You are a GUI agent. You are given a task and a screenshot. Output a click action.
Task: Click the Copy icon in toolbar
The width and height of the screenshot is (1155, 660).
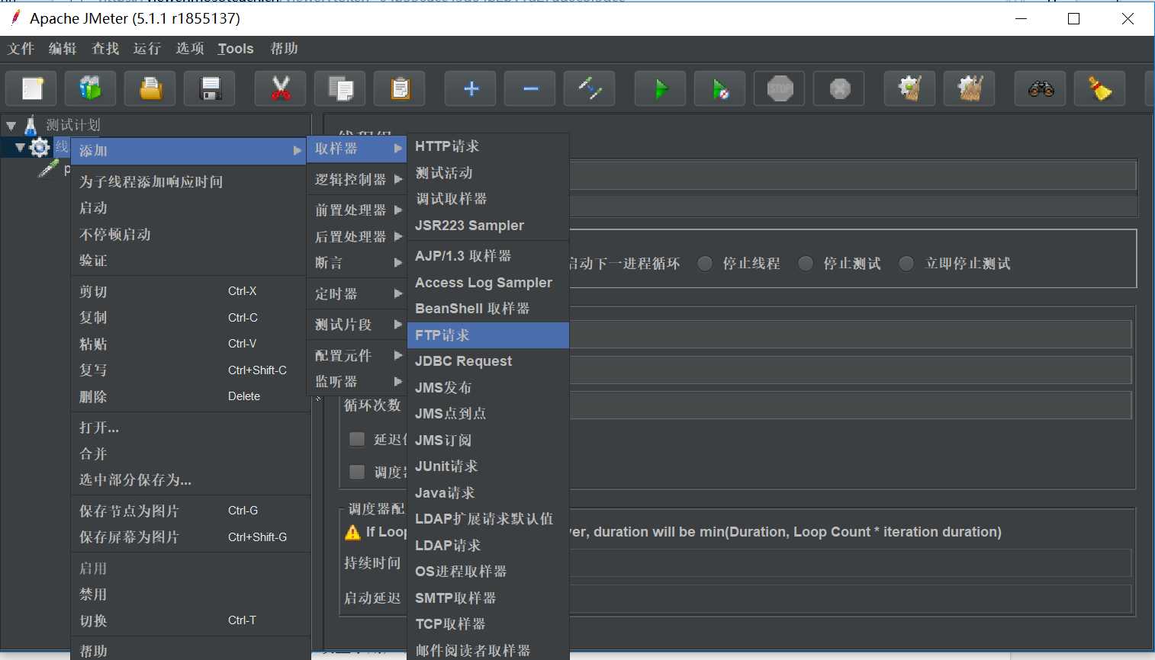340,89
